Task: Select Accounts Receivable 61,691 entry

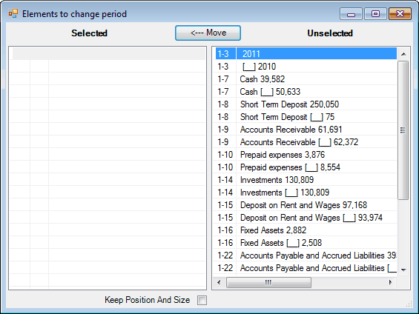Action: pos(306,130)
